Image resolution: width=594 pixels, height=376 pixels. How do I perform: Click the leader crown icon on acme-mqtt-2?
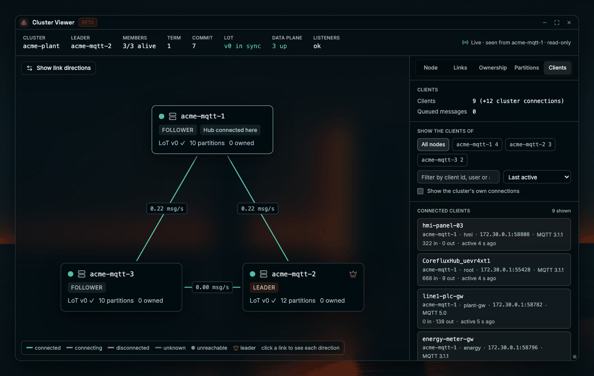(x=353, y=274)
